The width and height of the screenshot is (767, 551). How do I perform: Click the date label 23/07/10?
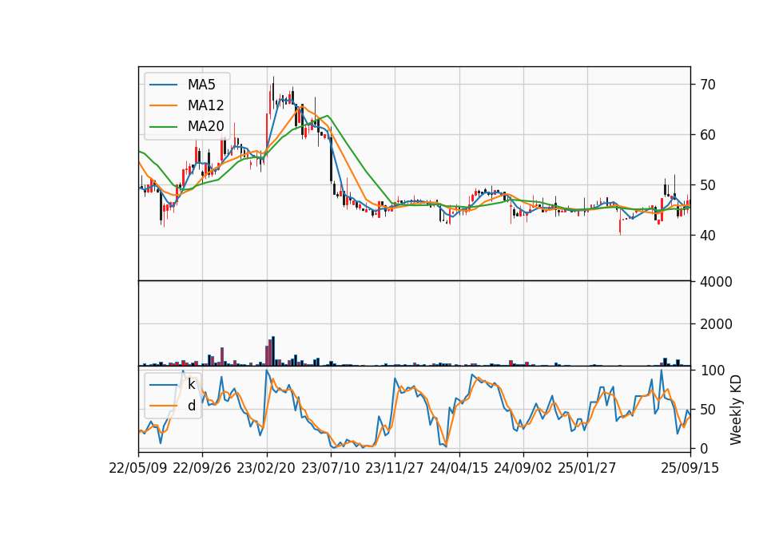[330, 468]
